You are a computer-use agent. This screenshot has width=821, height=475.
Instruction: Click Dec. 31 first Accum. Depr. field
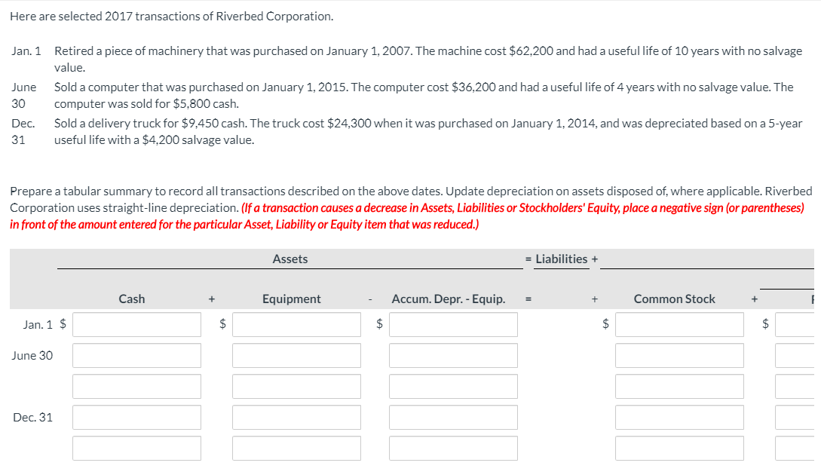[453, 417]
